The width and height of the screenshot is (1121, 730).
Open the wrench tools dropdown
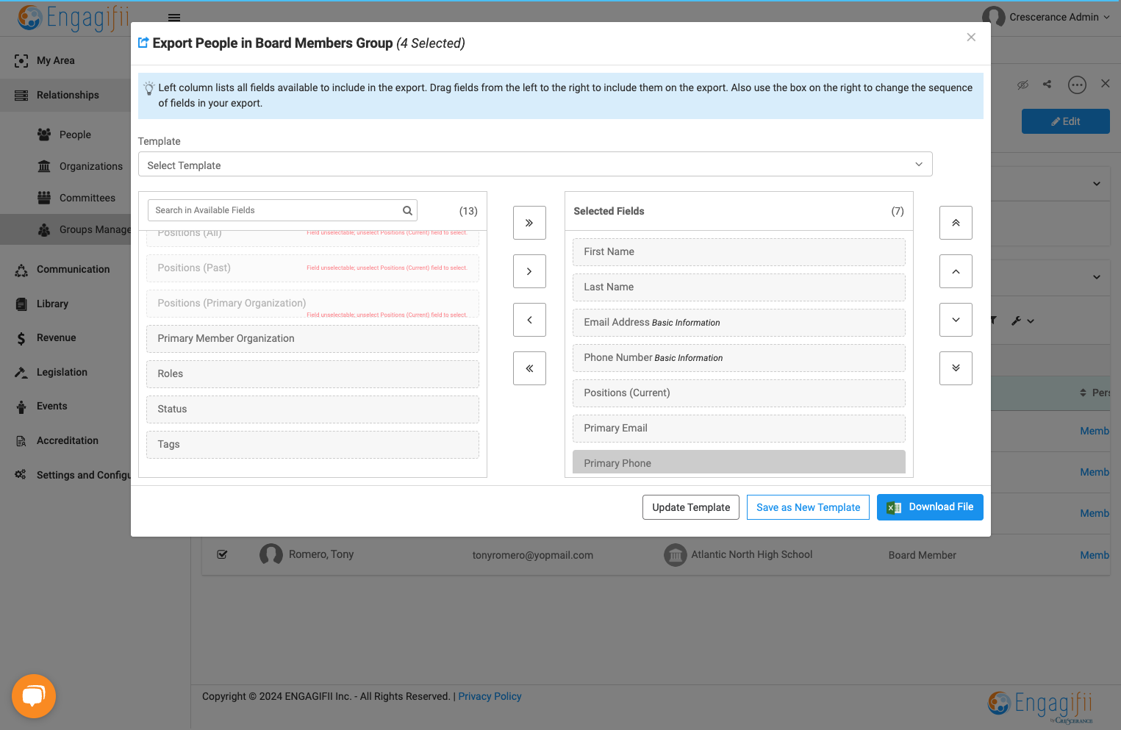(x=1022, y=321)
